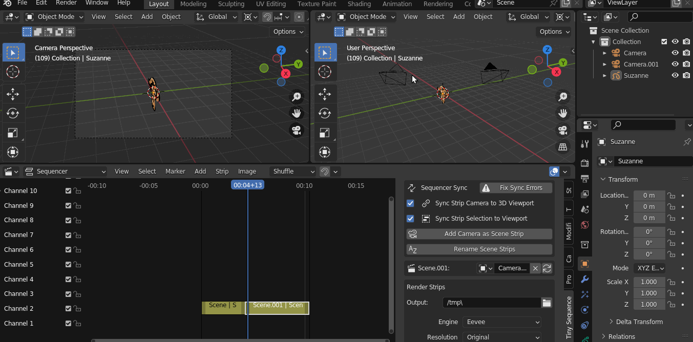
Task: Switch to the Animation workspace tab
Action: [x=397, y=4]
